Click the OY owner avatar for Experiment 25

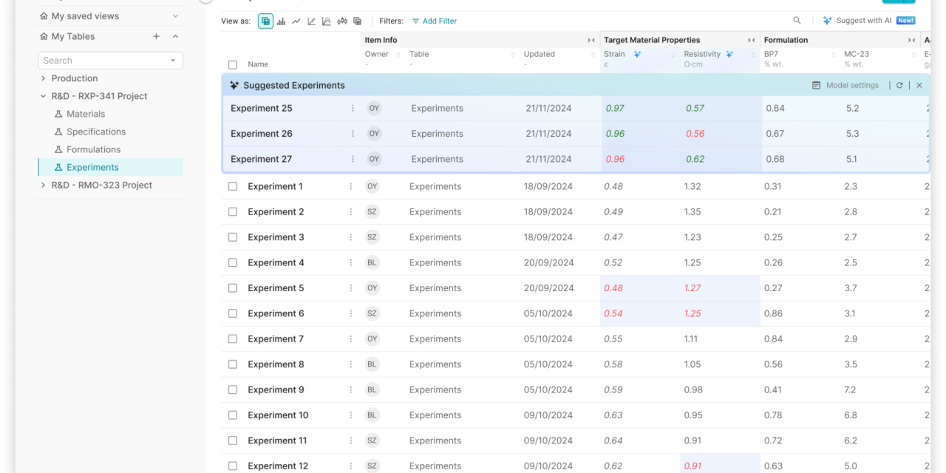pyautogui.click(x=374, y=109)
